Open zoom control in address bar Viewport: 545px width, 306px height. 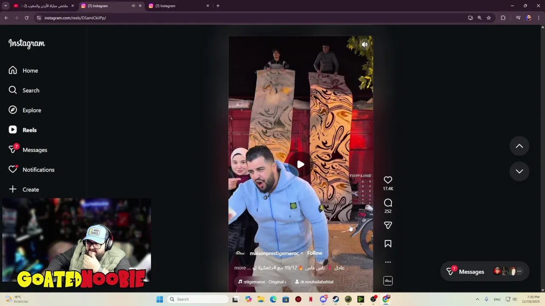click(x=479, y=18)
